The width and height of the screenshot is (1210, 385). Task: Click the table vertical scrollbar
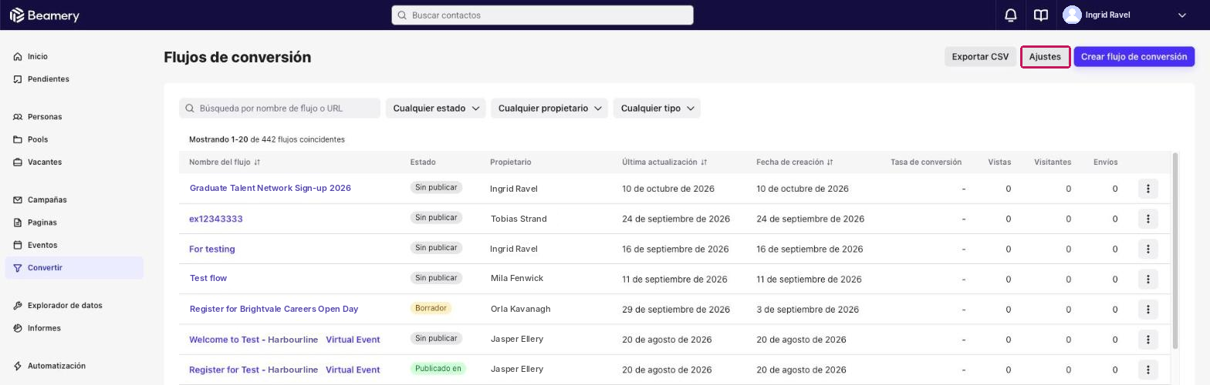(x=1175, y=250)
